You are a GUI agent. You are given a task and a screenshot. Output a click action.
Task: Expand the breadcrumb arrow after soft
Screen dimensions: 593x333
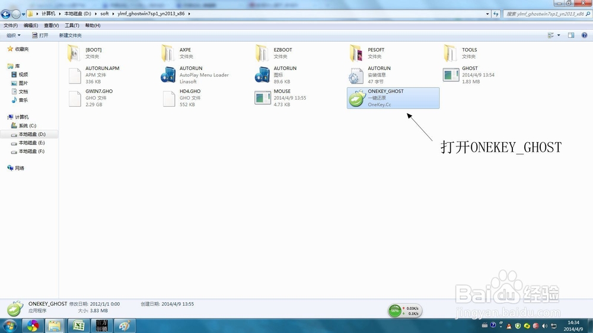113,14
